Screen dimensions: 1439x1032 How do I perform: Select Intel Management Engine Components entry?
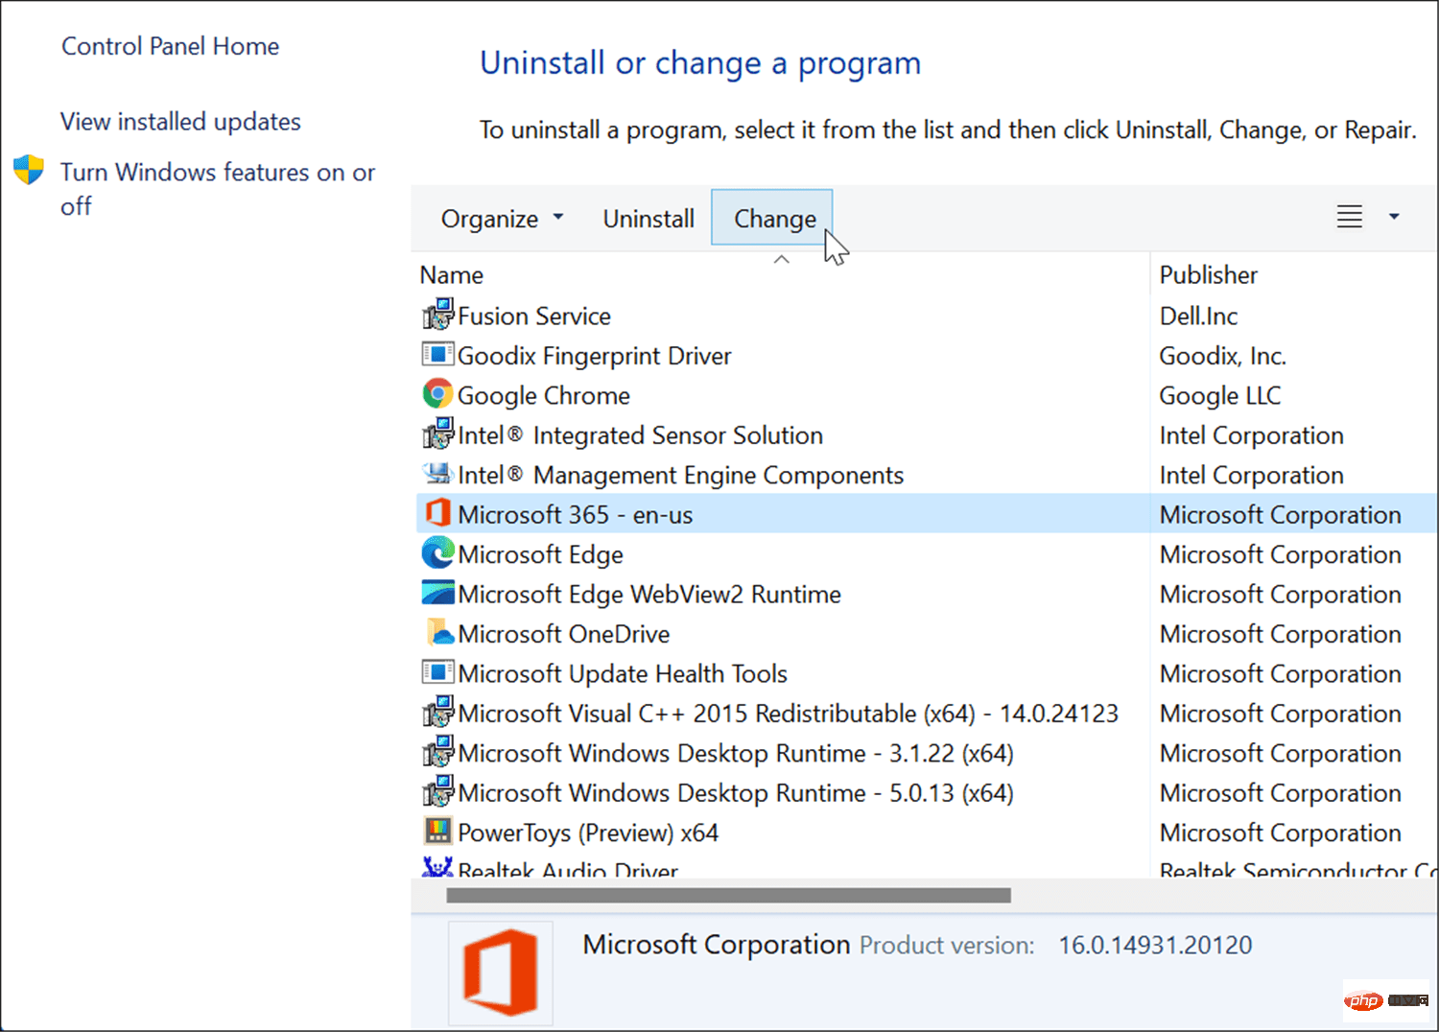pos(680,475)
